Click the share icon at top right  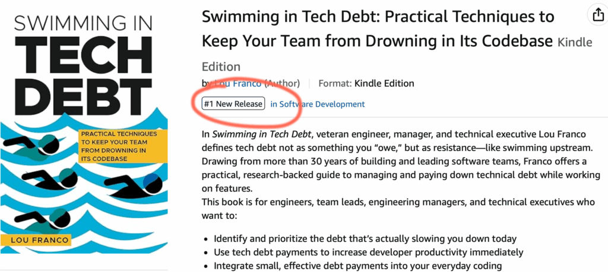point(596,15)
